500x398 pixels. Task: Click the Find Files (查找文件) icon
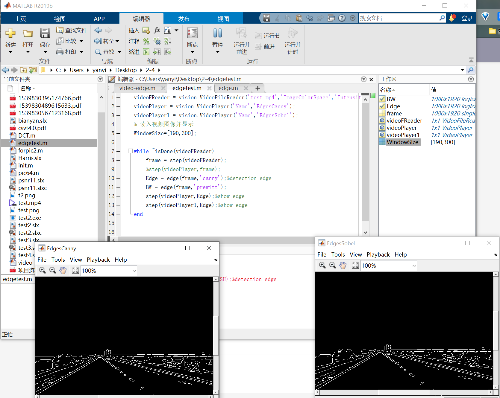(x=60, y=30)
